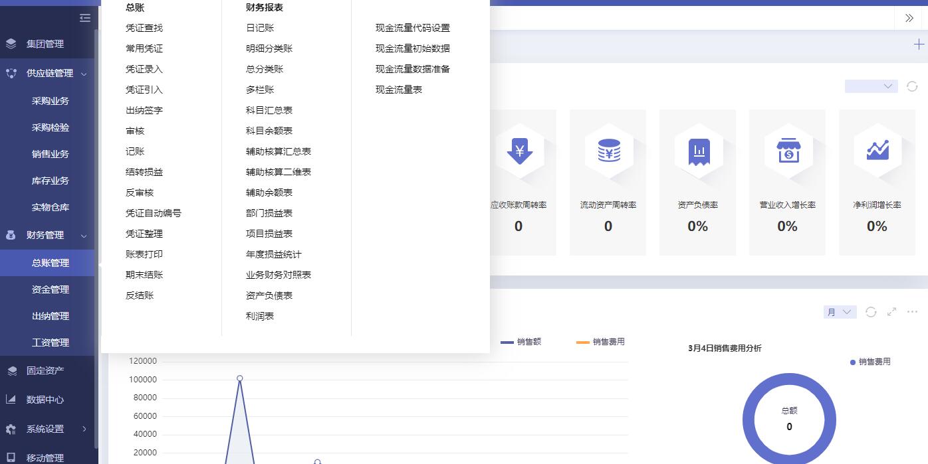Image resolution: width=928 pixels, height=464 pixels.
Task: Click the 应收账款周转率 yen arrow icon
Action: click(x=519, y=151)
